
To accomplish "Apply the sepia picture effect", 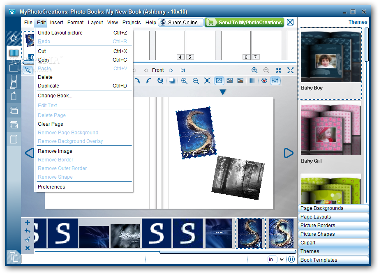I will coord(240,81).
